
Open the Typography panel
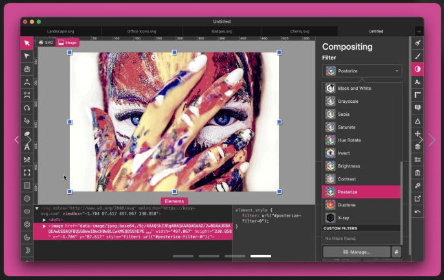coord(417,82)
